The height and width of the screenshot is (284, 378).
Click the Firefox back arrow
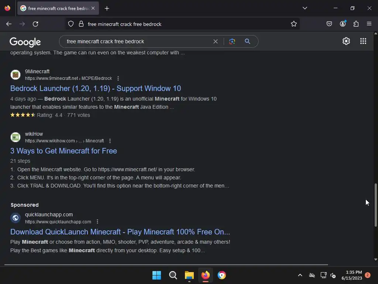pyautogui.click(x=9, y=24)
